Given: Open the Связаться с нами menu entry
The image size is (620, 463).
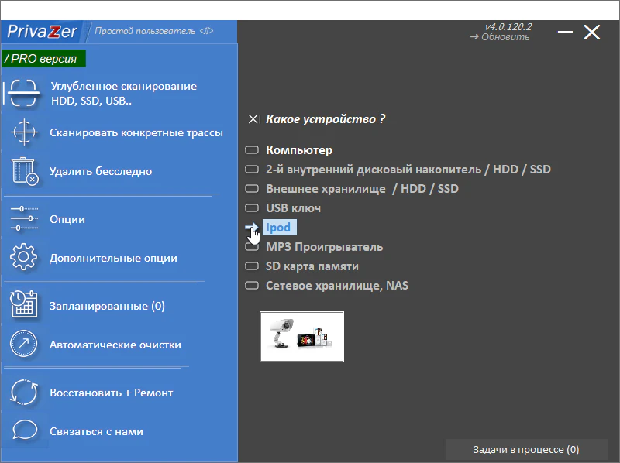Looking at the screenshot, I should (x=96, y=431).
